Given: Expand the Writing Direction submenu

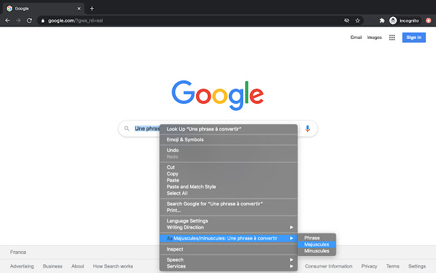Looking at the screenshot, I should coord(229,227).
